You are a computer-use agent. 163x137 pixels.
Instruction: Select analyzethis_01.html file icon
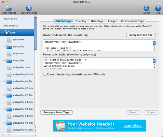pyautogui.click(x=9, y=75)
